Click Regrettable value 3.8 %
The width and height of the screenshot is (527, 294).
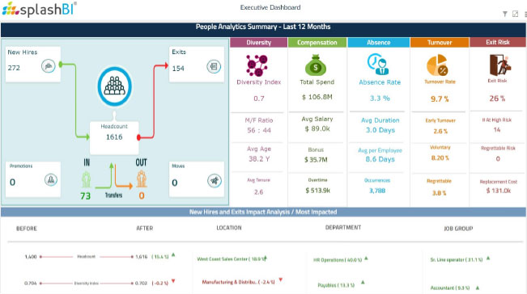[x=439, y=193]
